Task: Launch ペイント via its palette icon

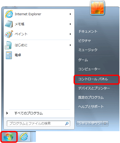Action: tap(9, 34)
